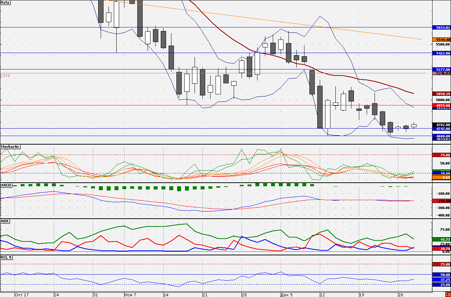This screenshot has height=297, width=451.
Task: Select the ADX panel label
Action: click(x=5, y=221)
